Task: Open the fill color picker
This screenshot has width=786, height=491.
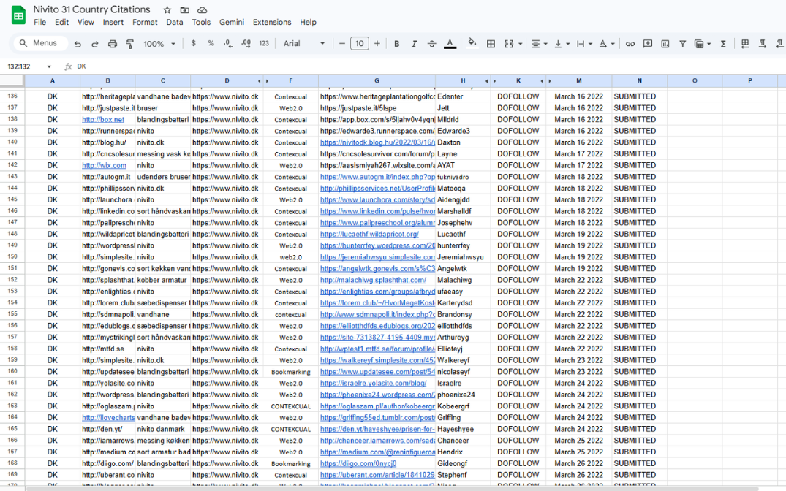Action: 472,44
